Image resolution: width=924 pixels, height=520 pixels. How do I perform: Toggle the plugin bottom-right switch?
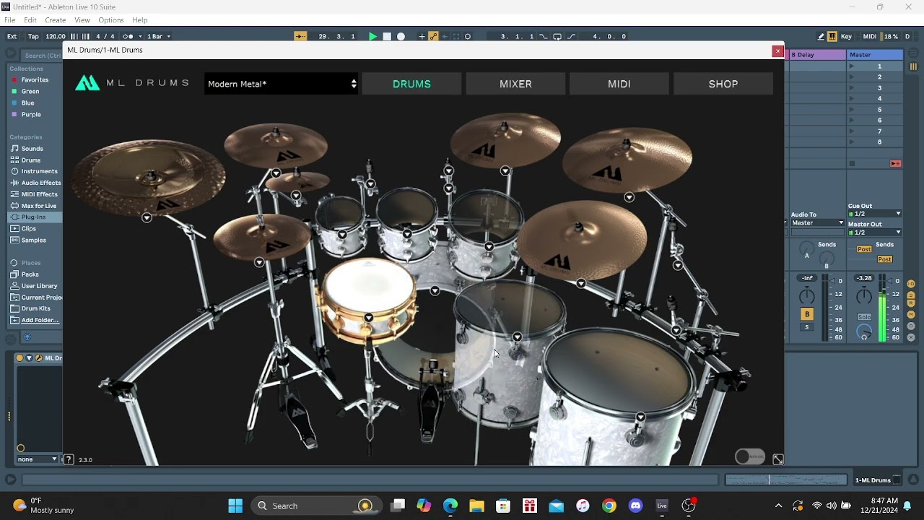tap(750, 456)
